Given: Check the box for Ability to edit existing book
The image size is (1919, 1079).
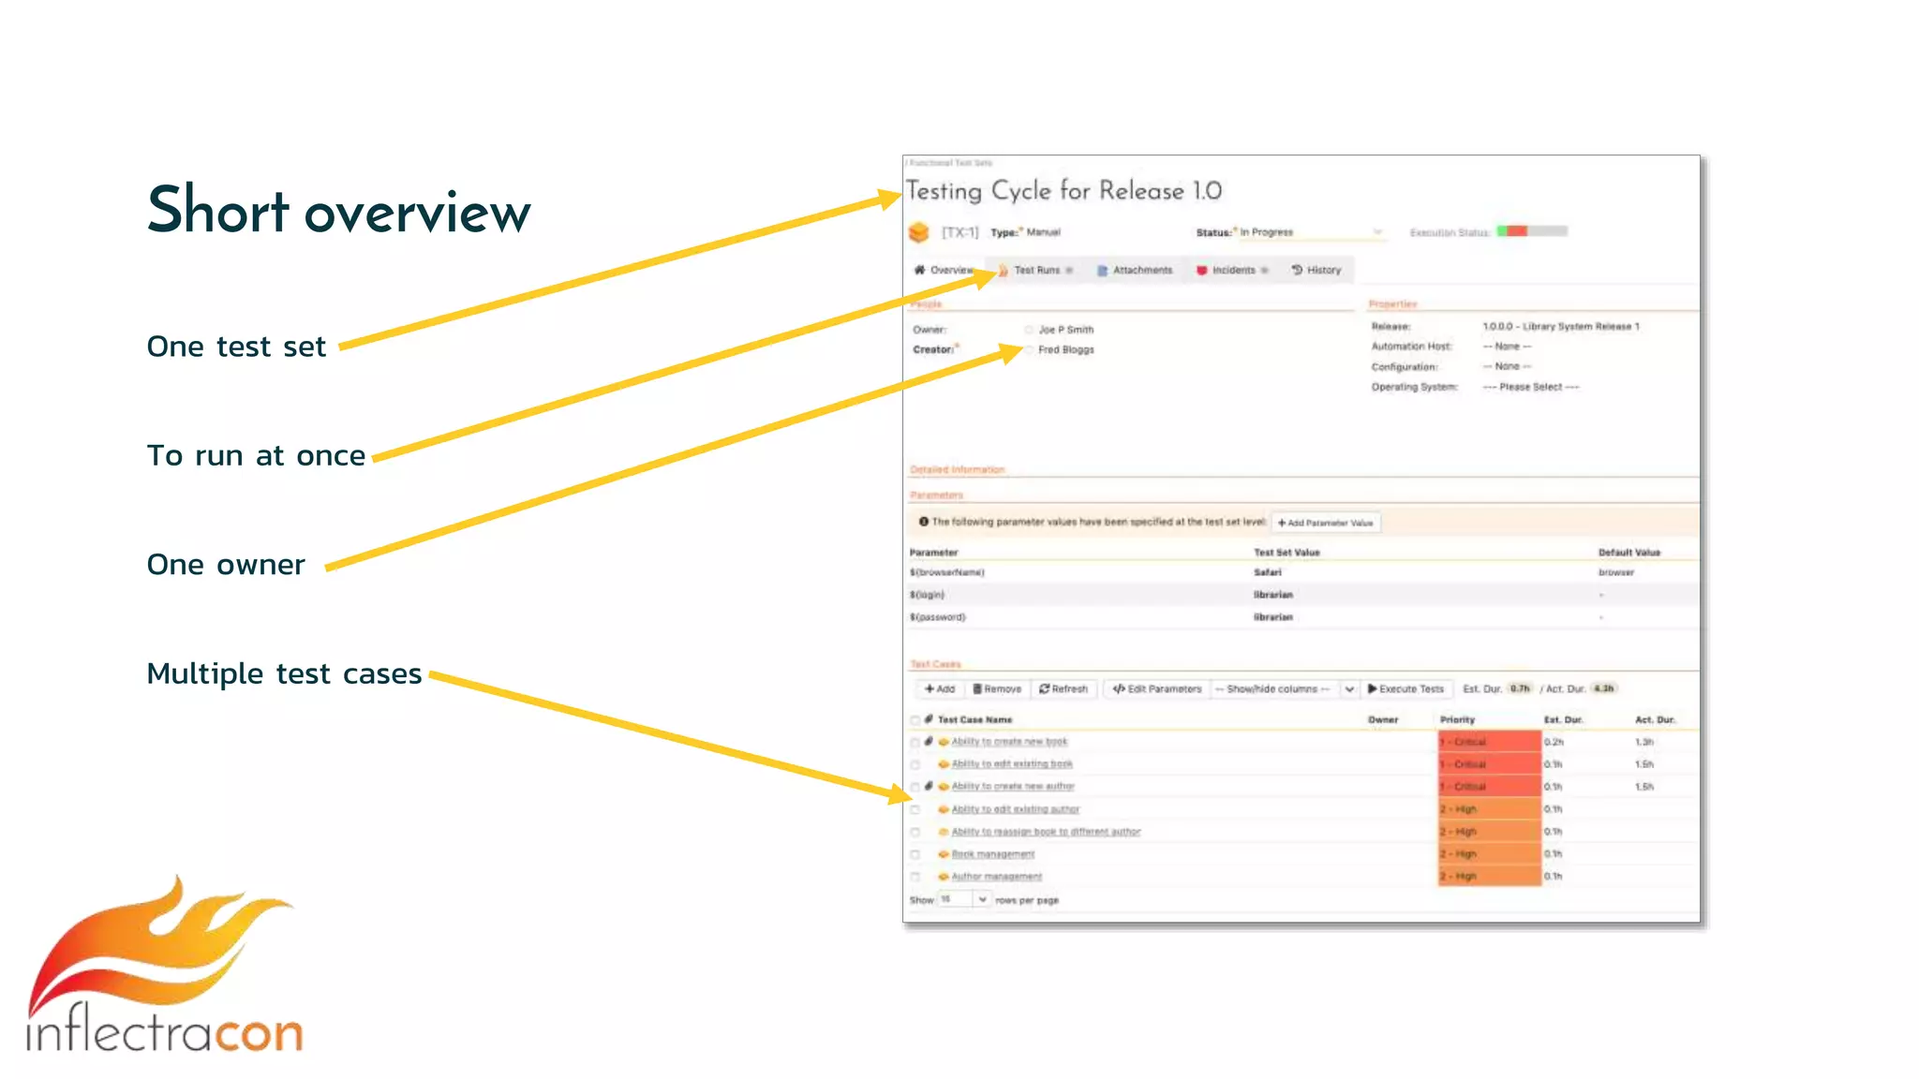Looking at the screenshot, I should 915,764.
